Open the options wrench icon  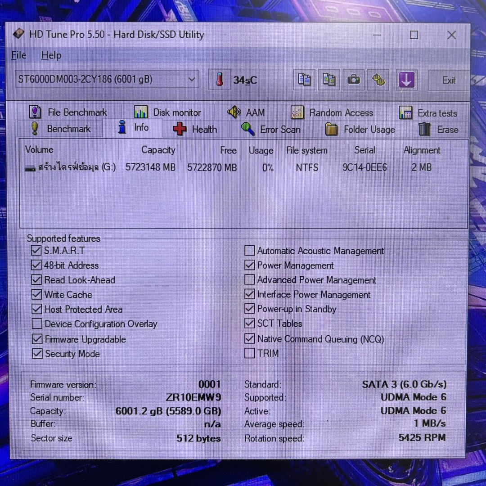378,80
